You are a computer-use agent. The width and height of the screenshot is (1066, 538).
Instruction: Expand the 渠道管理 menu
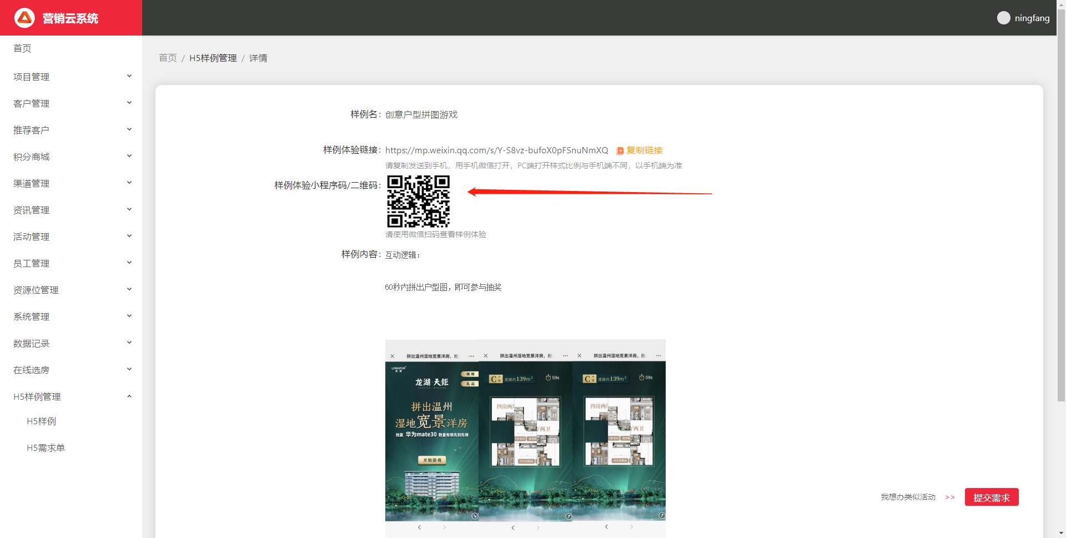pos(71,183)
